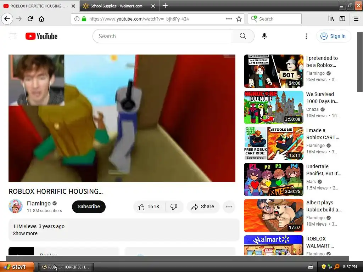The image size is (363, 272).
Task: Dislike the video with thumbs down
Action: point(174,206)
